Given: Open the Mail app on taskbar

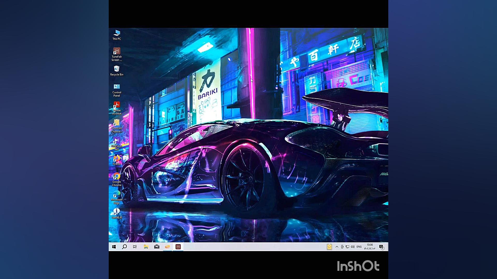Looking at the screenshot, I should (157, 247).
